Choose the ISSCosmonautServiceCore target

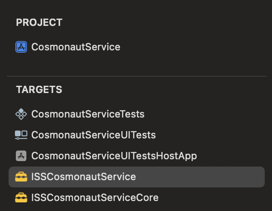tap(95, 197)
